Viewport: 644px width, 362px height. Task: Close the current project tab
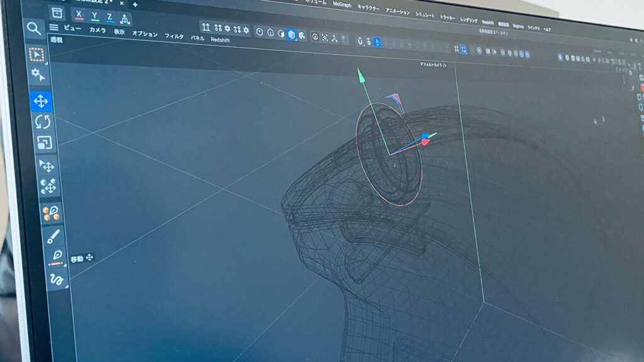point(121,3)
